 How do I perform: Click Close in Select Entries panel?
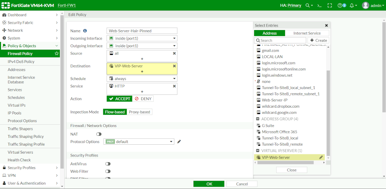coord(292,170)
